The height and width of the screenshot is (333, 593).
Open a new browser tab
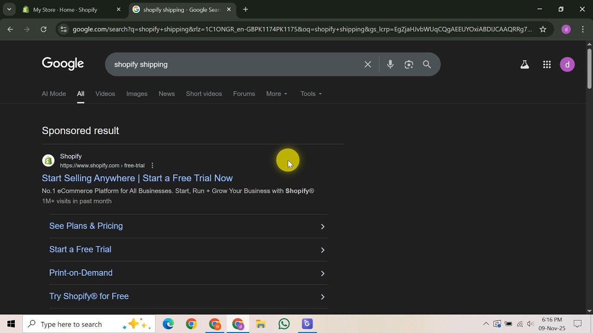246,9
